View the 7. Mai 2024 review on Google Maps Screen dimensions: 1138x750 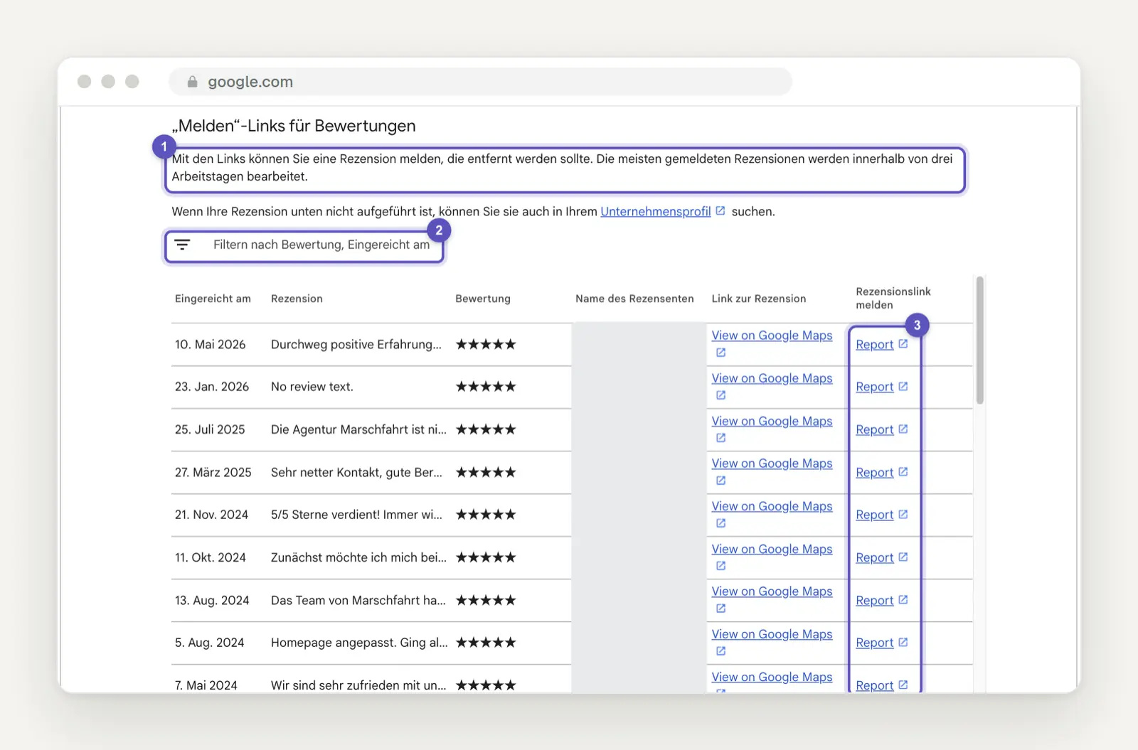pos(772,677)
